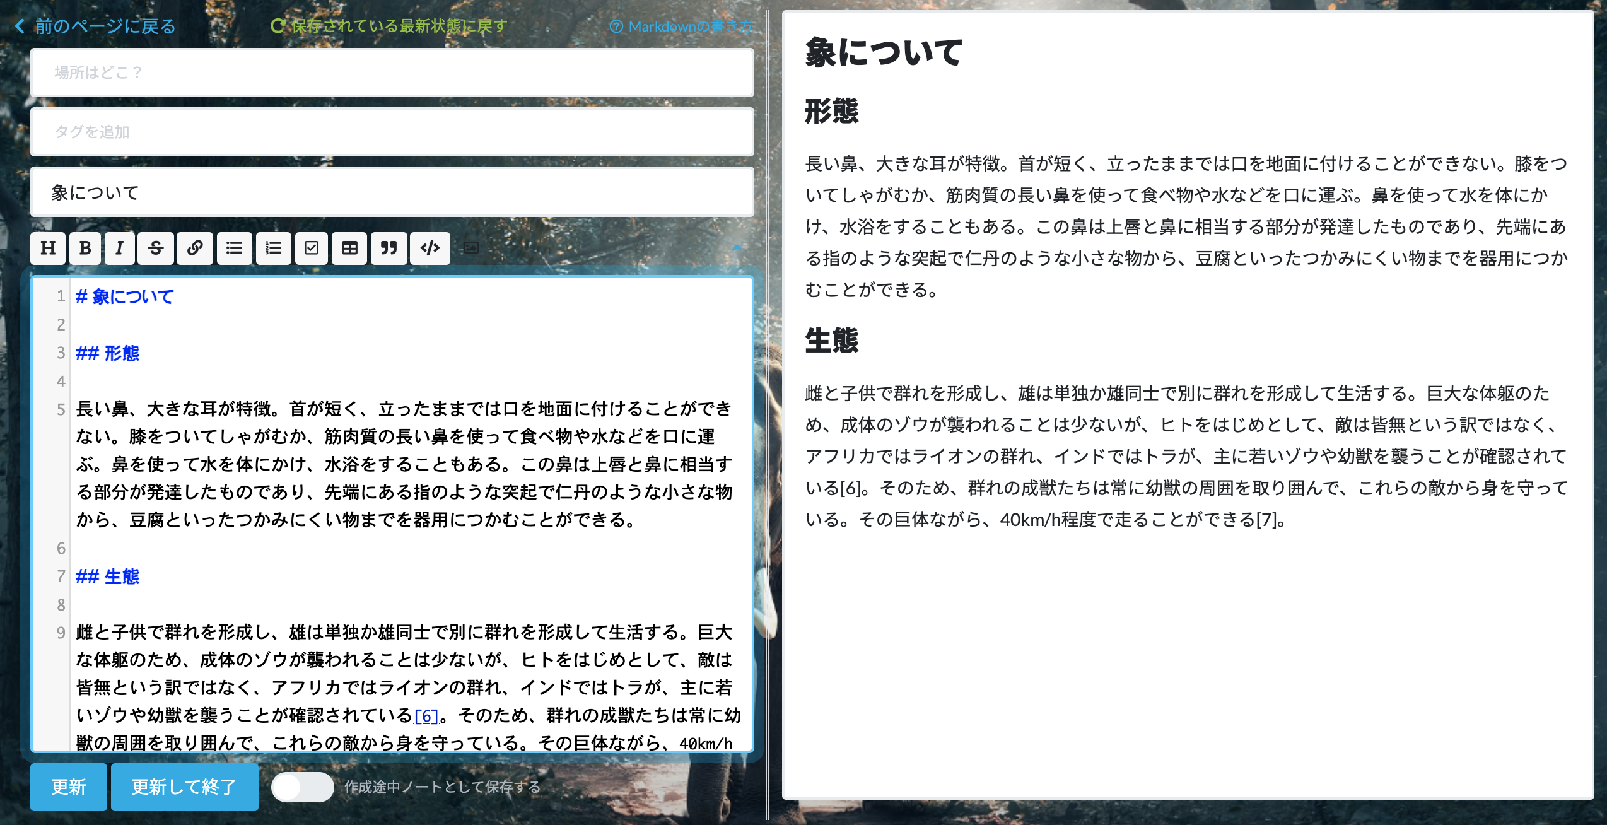This screenshot has width=1607, height=825.
Task: Click editor line 3 '## 形態'
Action: coord(107,353)
